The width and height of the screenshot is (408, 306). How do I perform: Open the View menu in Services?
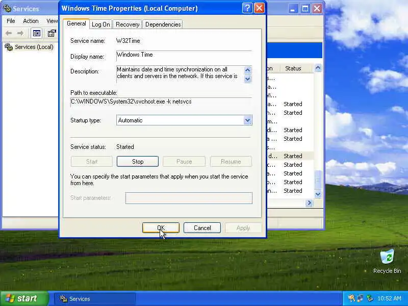(52, 21)
